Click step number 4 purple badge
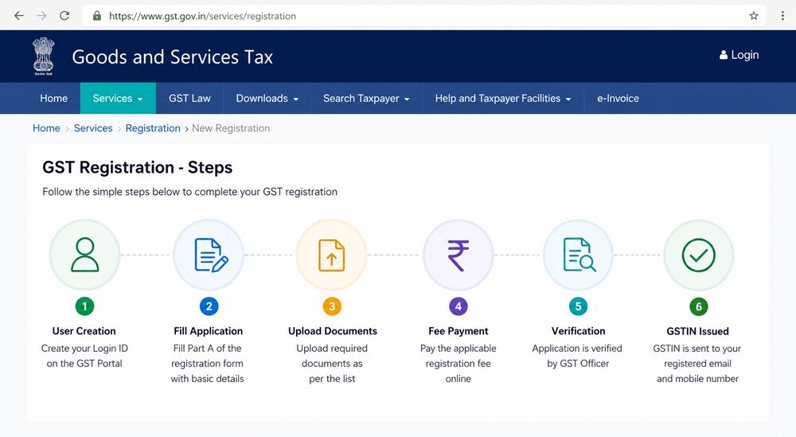Image resolution: width=796 pixels, height=437 pixels. coord(458,306)
